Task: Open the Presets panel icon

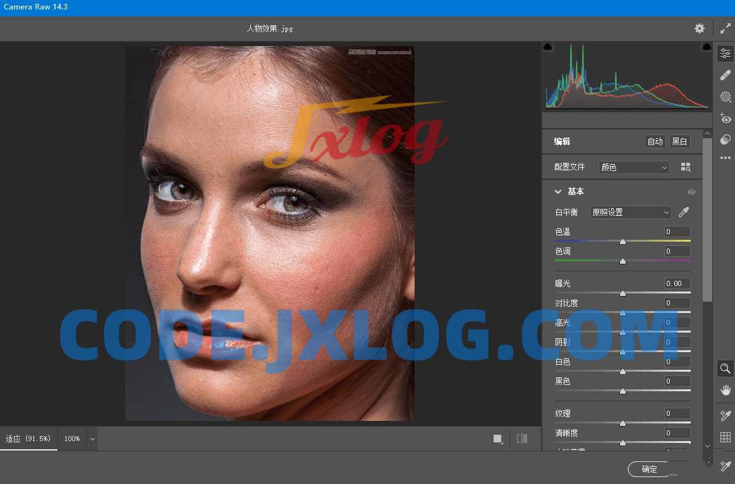Action: (x=725, y=139)
